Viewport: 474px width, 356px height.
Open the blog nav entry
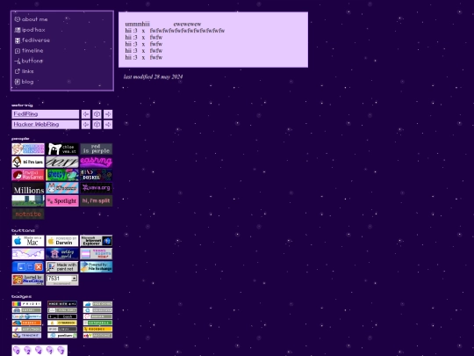pos(25,82)
